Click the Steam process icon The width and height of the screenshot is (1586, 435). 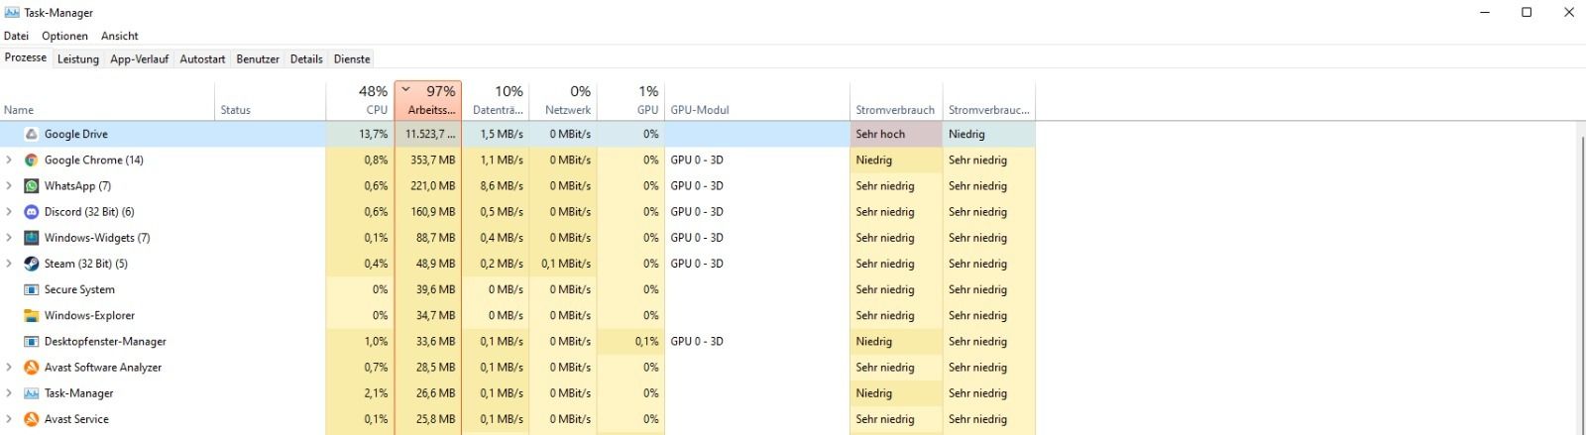(32, 264)
